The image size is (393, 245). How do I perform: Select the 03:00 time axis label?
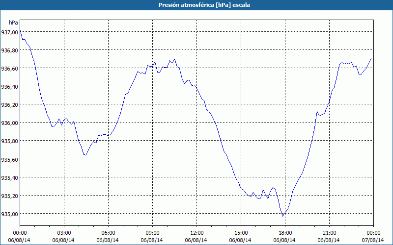coord(64,233)
